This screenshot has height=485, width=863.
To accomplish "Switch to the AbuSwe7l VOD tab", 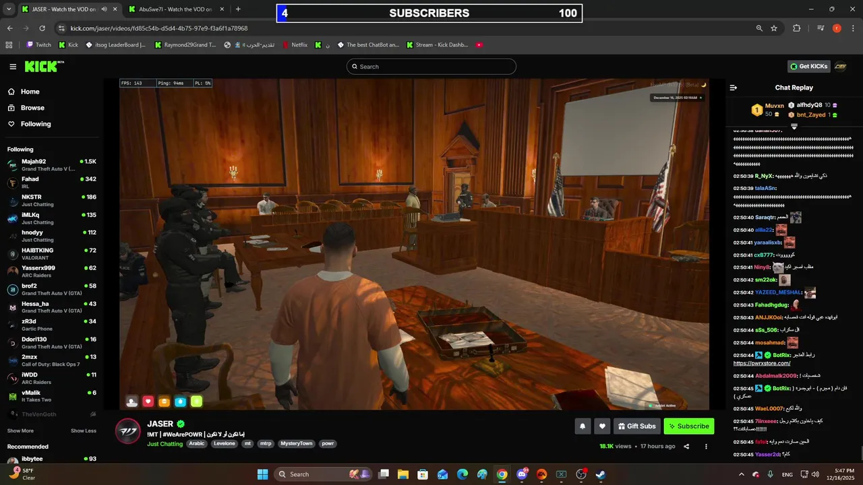I will tap(175, 9).
